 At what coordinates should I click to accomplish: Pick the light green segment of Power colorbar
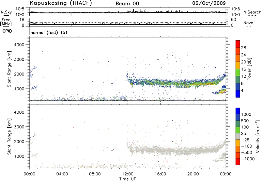pos(238,73)
